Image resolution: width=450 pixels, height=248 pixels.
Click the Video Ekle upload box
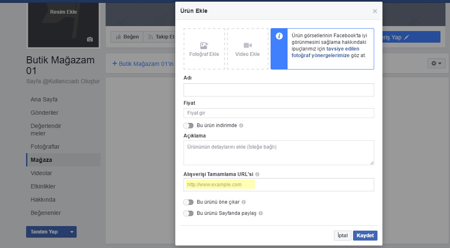248,49
